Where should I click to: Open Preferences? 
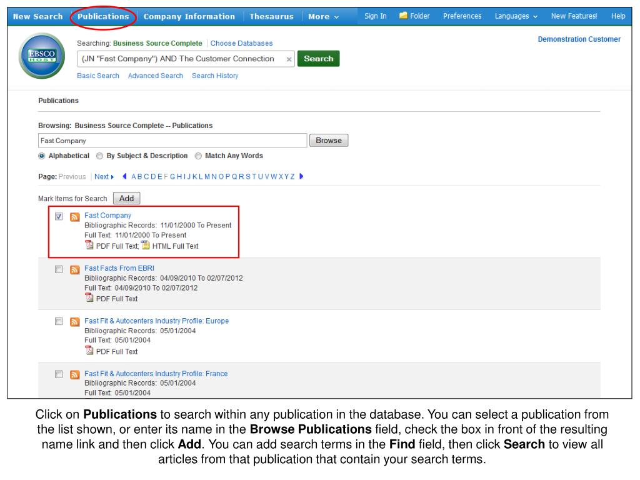[462, 16]
